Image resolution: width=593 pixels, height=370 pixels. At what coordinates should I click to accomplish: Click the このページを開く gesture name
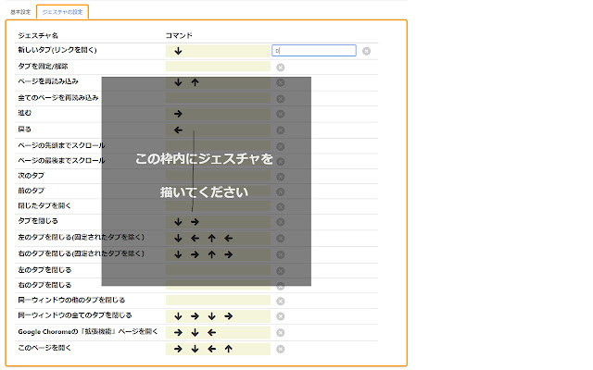point(44,348)
